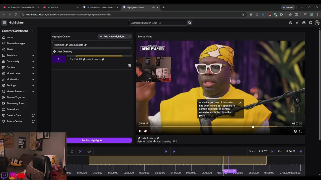
Task: Play the highlight selection in timeline
Action: pyautogui.click(x=166, y=151)
